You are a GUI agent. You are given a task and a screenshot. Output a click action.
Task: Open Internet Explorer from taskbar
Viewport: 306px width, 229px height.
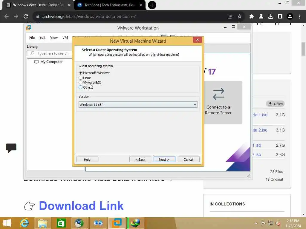click(x=24, y=223)
